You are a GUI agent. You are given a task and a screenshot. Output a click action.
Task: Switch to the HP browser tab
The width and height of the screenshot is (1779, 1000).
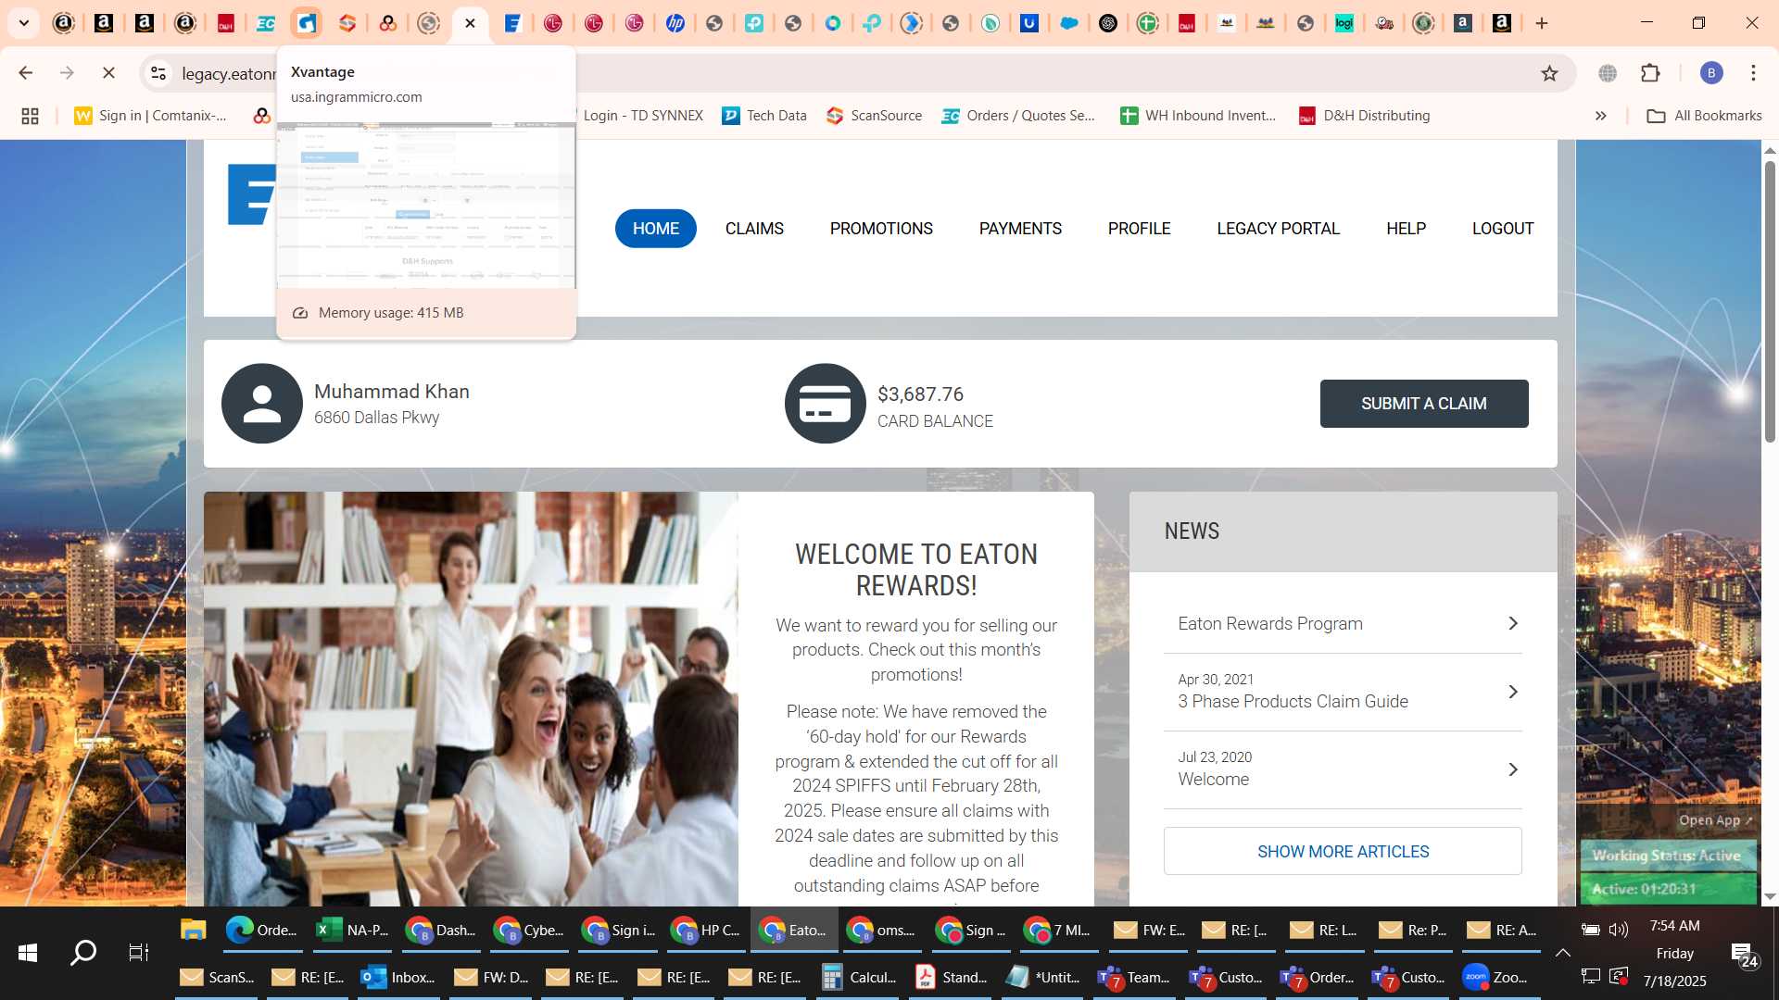pos(675,23)
